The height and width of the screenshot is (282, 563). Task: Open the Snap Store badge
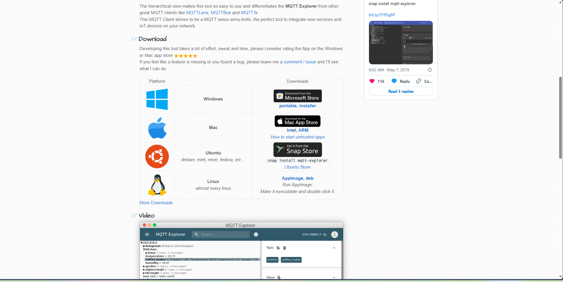298,150
